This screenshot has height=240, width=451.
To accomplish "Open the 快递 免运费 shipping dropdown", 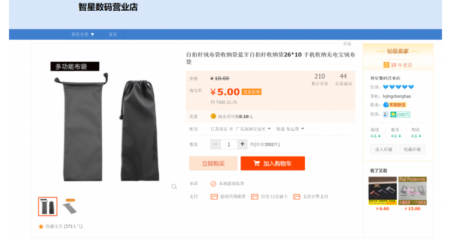I will pos(290,128).
